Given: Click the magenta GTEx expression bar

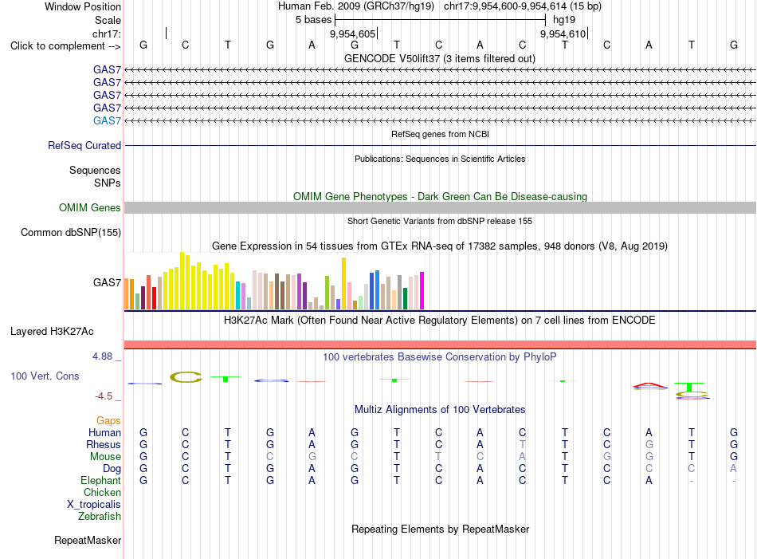Looking at the screenshot, I should (422, 291).
